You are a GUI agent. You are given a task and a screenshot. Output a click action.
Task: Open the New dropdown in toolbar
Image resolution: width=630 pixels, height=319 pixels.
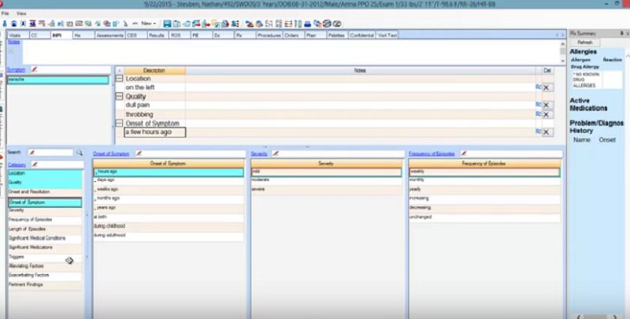tap(146, 24)
